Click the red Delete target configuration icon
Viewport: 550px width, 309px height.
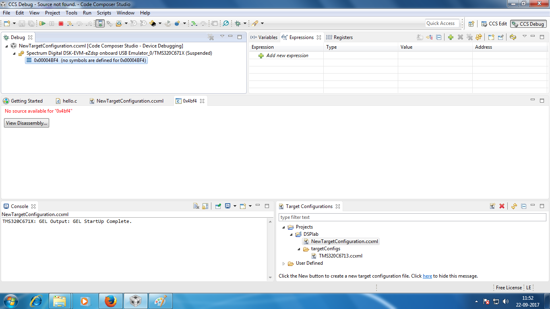[502, 206]
